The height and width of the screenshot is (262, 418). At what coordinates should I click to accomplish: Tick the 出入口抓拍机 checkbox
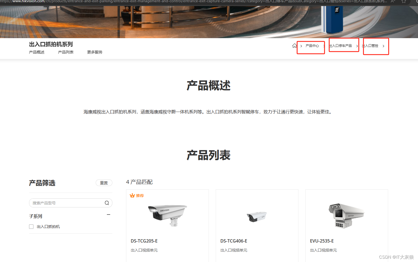[x=31, y=227]
